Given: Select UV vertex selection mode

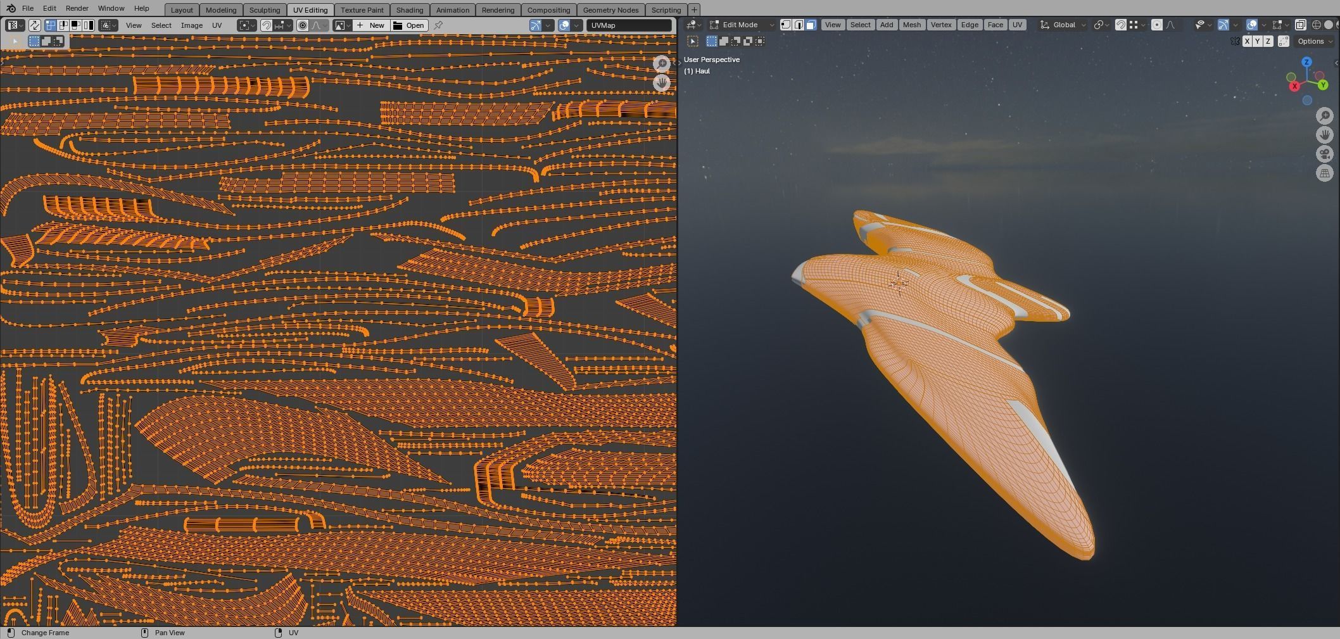Looking at the screenshot, I should click(51, 25).
